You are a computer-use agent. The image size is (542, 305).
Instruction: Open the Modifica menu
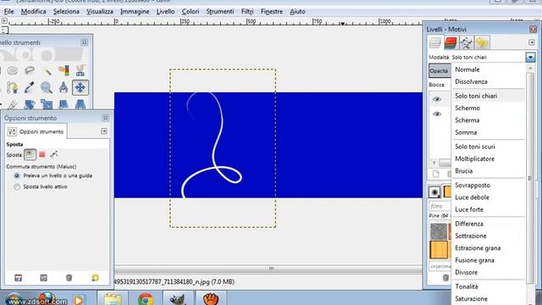(x=34, y=11)
